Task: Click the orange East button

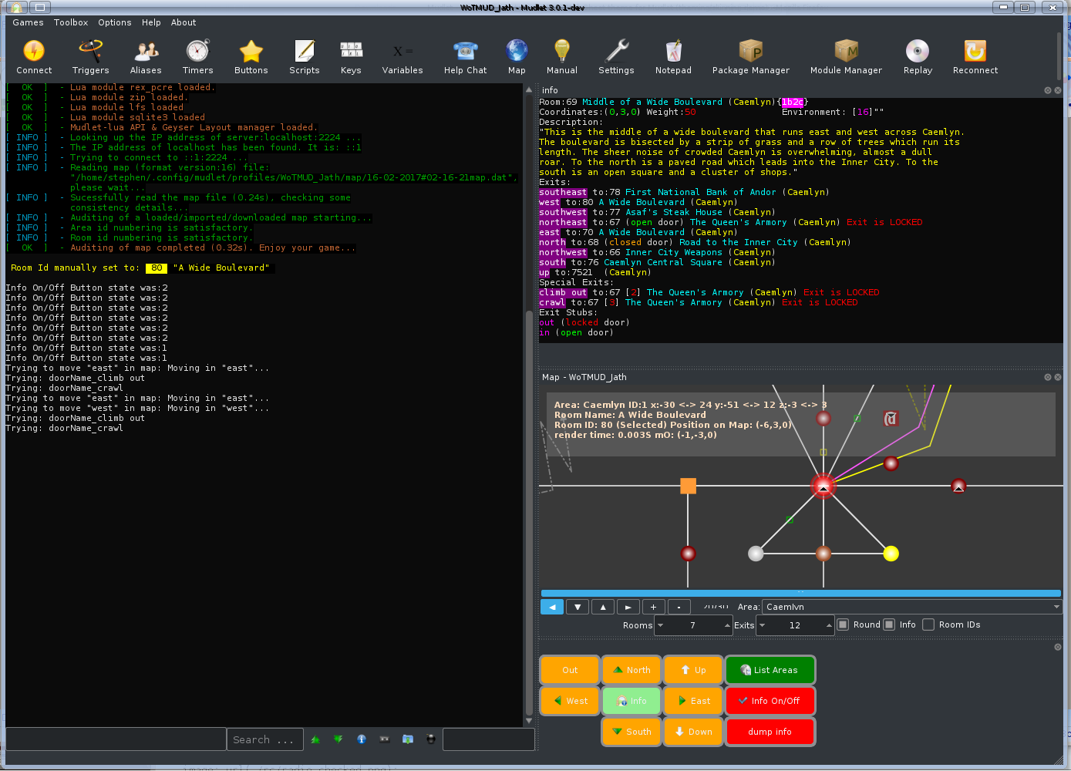Action: [x=693, y=701]
